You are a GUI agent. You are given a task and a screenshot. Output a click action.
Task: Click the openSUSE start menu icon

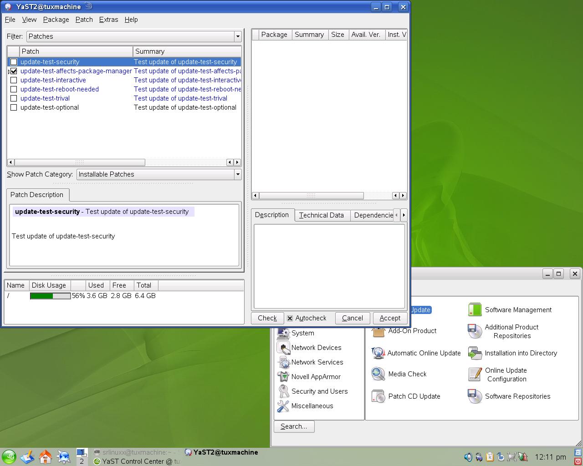coord(9,456)
